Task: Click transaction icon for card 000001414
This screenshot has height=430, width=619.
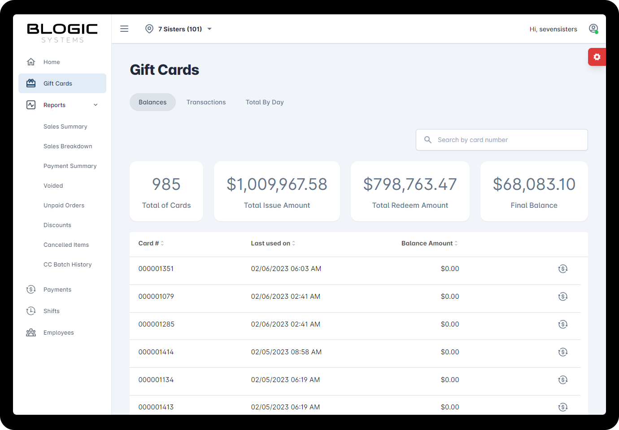Action: 562,352
